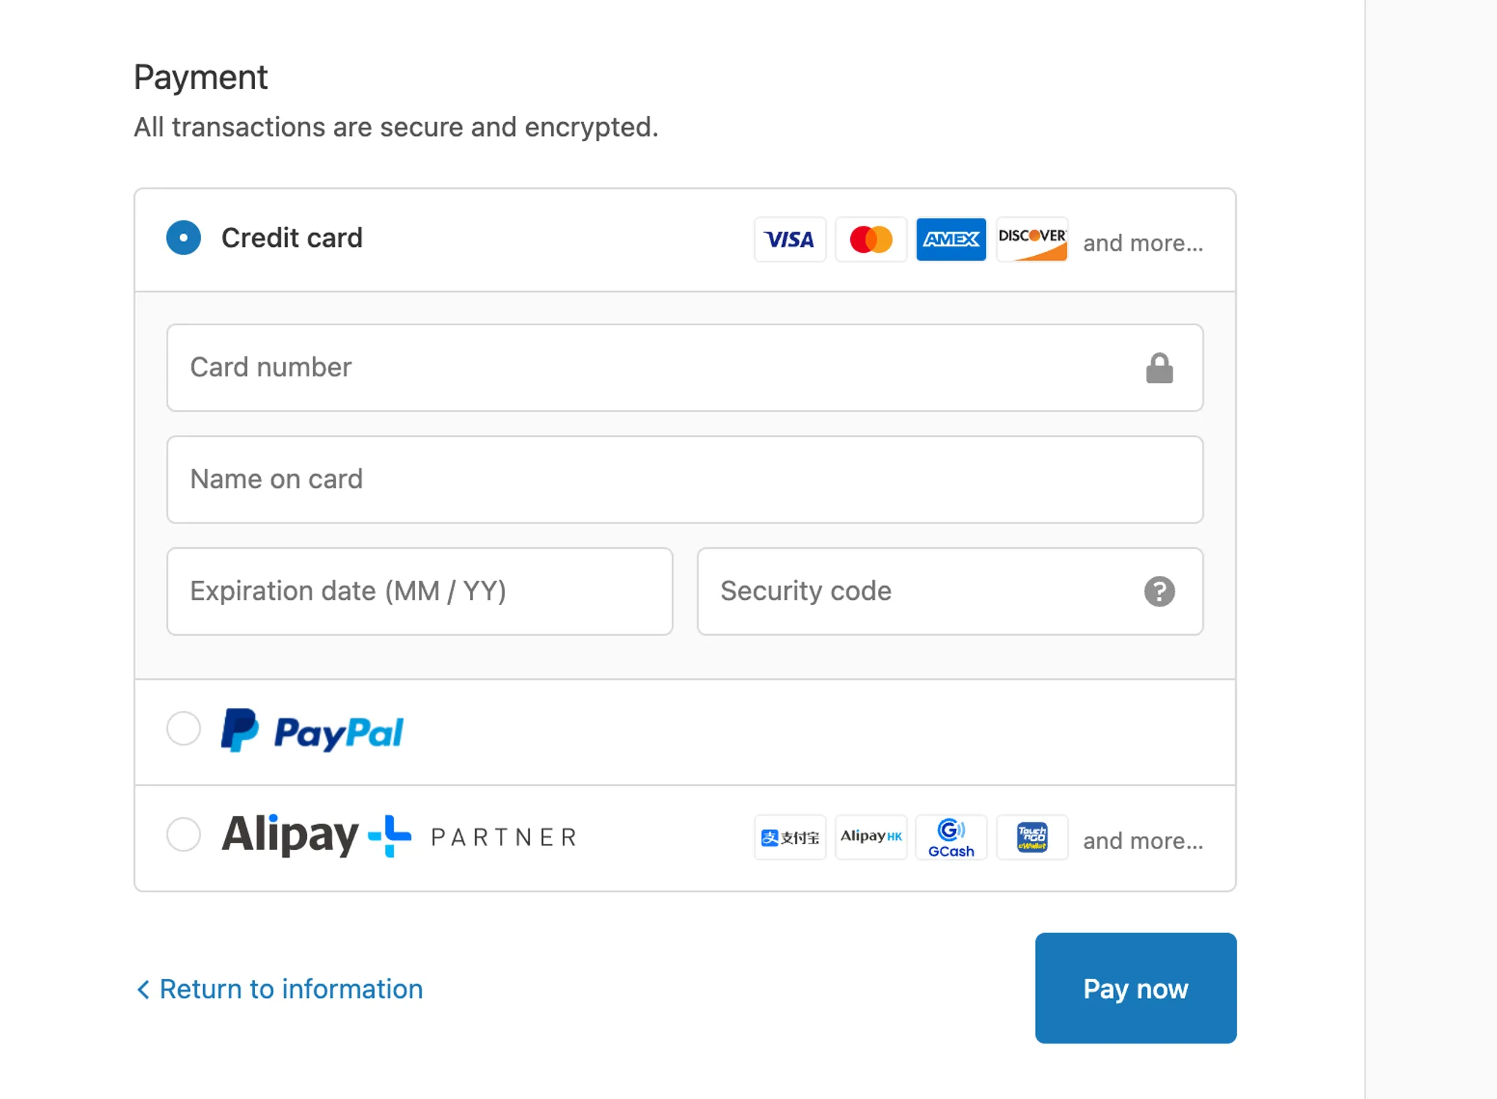Click the PayPal logo
Image resolution: width=1497 pixels, height=1099 pixels.
click(x=313, y=731)
